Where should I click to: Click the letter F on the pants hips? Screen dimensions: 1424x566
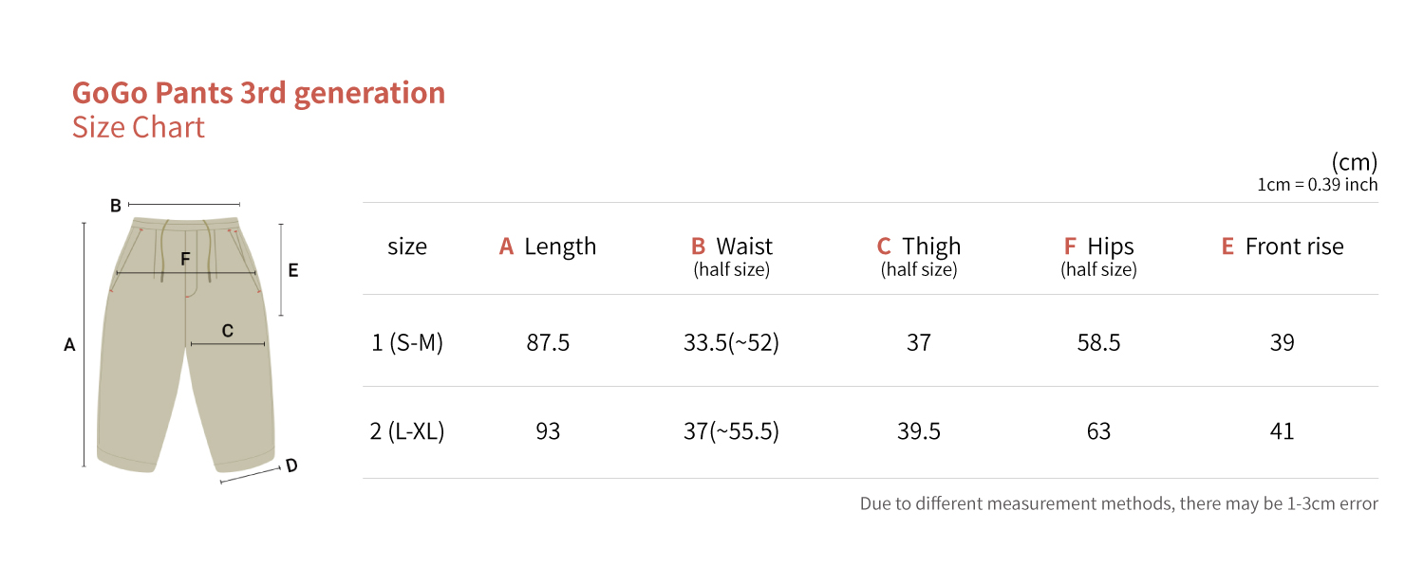(185, 258)
